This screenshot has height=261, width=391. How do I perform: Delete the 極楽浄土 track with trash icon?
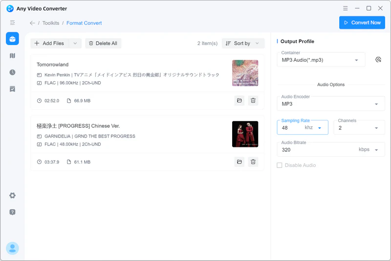(x=253, y=162)
